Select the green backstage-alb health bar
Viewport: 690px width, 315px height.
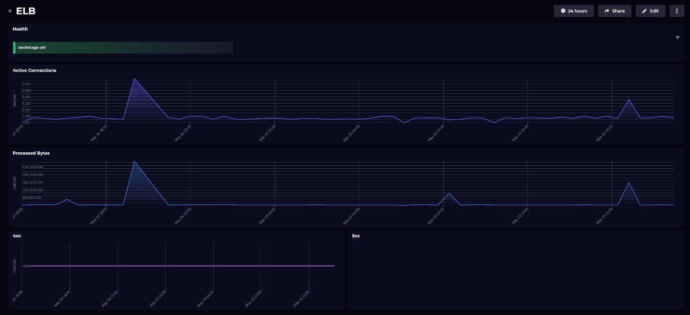click(123, 48)
